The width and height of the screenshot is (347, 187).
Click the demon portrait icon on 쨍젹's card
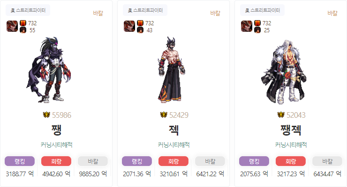(x=247, y=26)
